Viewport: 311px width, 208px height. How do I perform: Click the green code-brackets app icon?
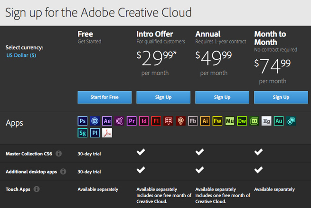click(254, 121)
